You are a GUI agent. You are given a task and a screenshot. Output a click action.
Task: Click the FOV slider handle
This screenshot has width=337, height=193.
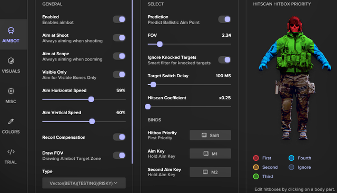pyautogui.click(x=160, y=44)
